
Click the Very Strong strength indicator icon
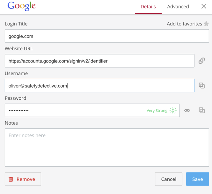pos(173,110)
